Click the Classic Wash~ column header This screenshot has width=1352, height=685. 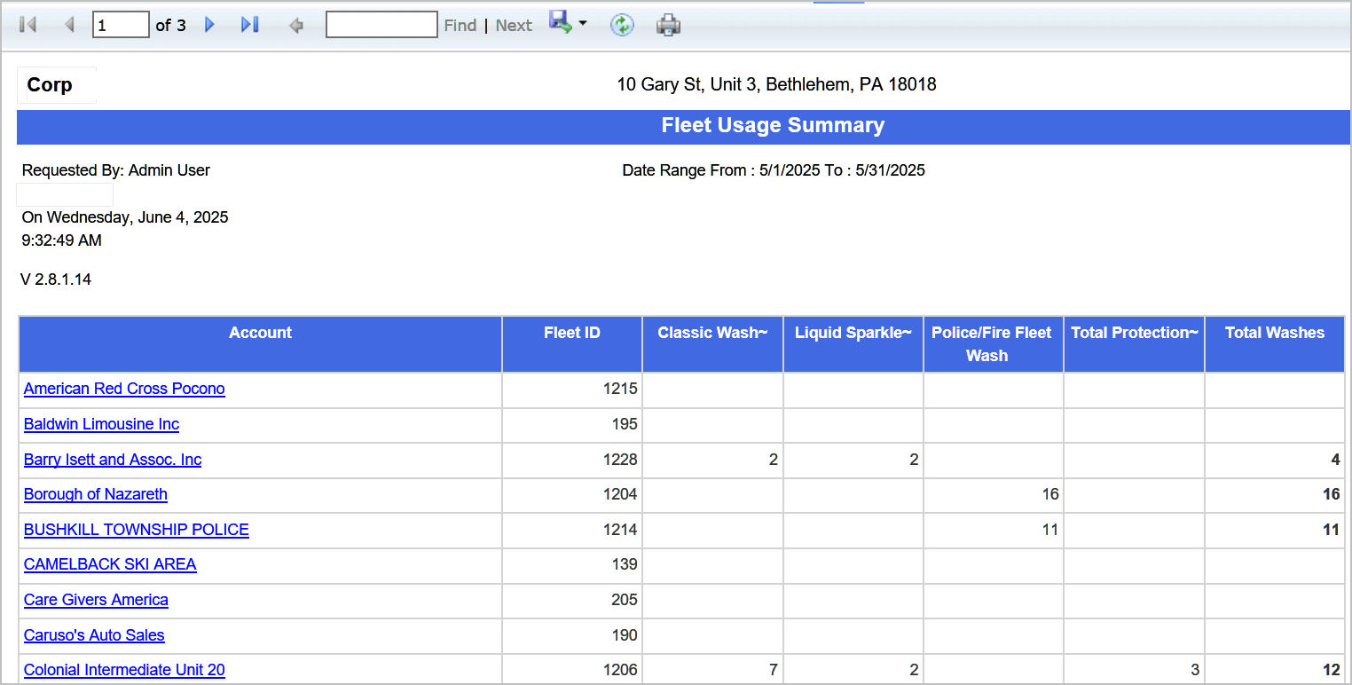pos(712,344)
